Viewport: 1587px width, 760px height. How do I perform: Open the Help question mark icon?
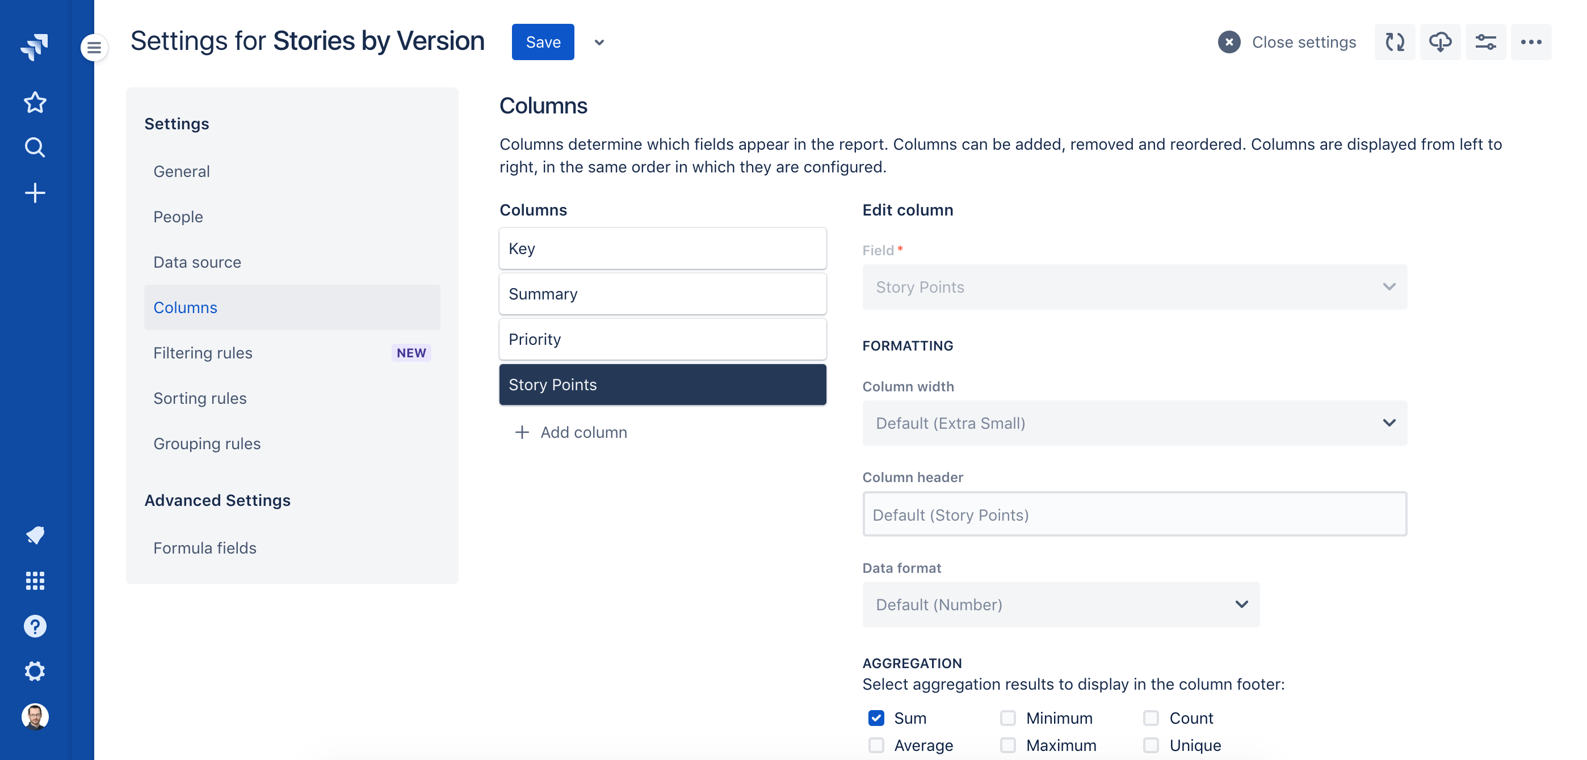pyautogui.click(x=35, y=626)
